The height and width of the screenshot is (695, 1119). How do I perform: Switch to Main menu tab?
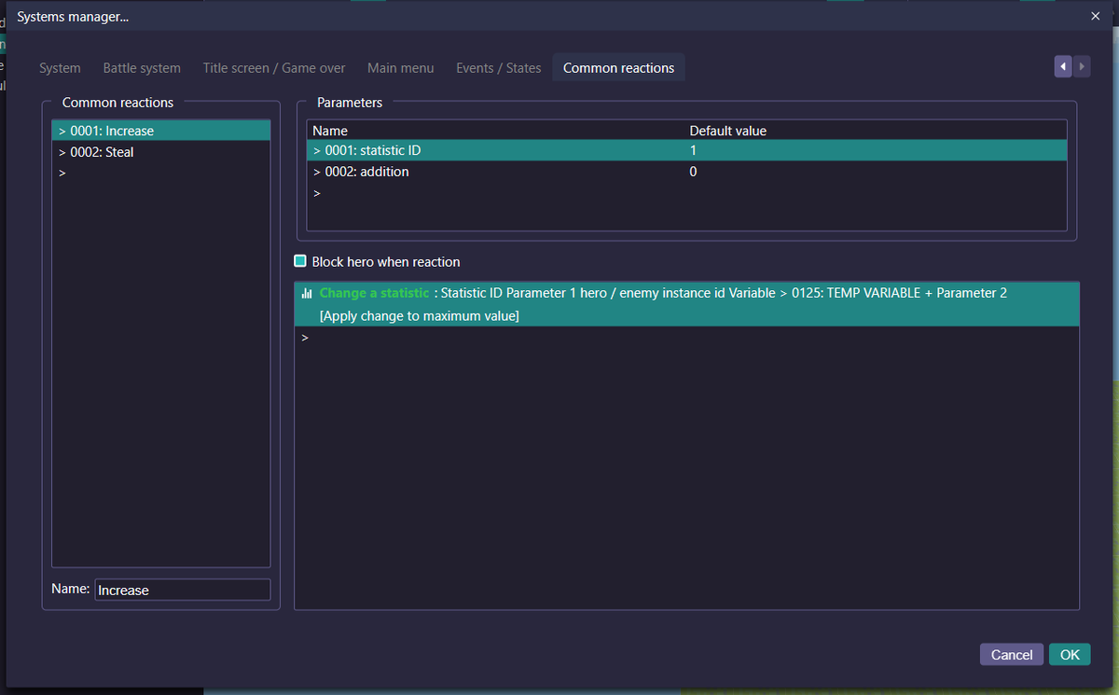click(x=401, y=68)
